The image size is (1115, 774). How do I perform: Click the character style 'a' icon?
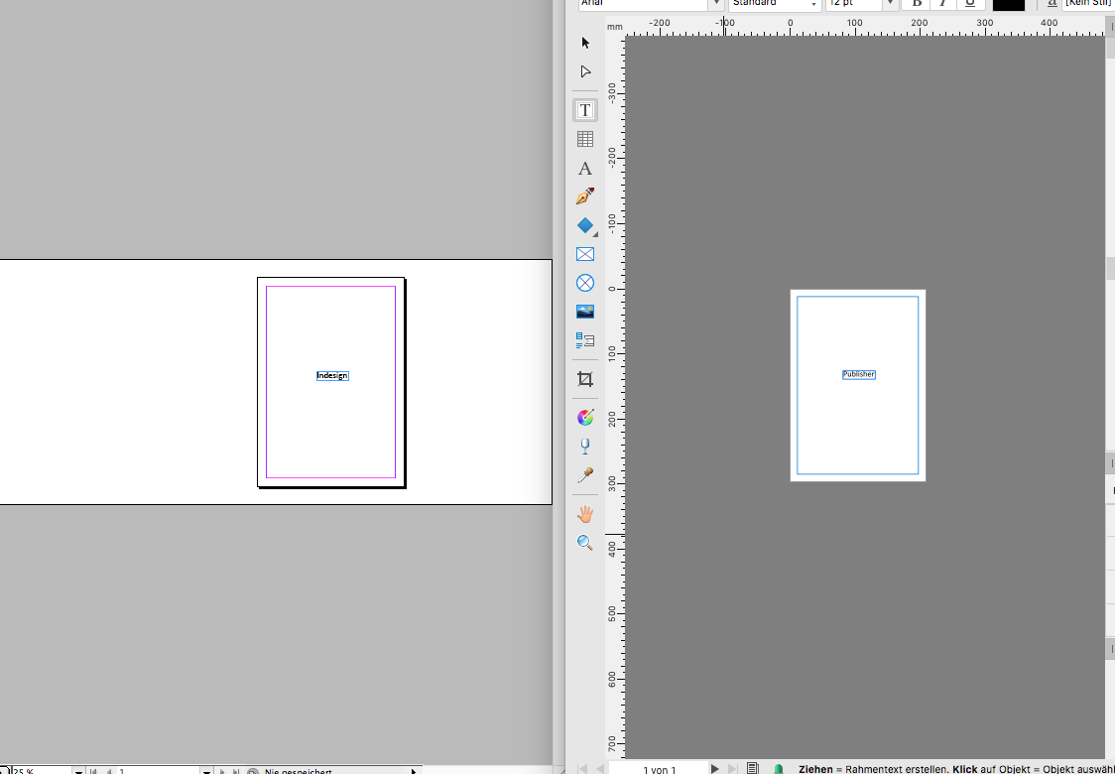[x=1053, y=4]
